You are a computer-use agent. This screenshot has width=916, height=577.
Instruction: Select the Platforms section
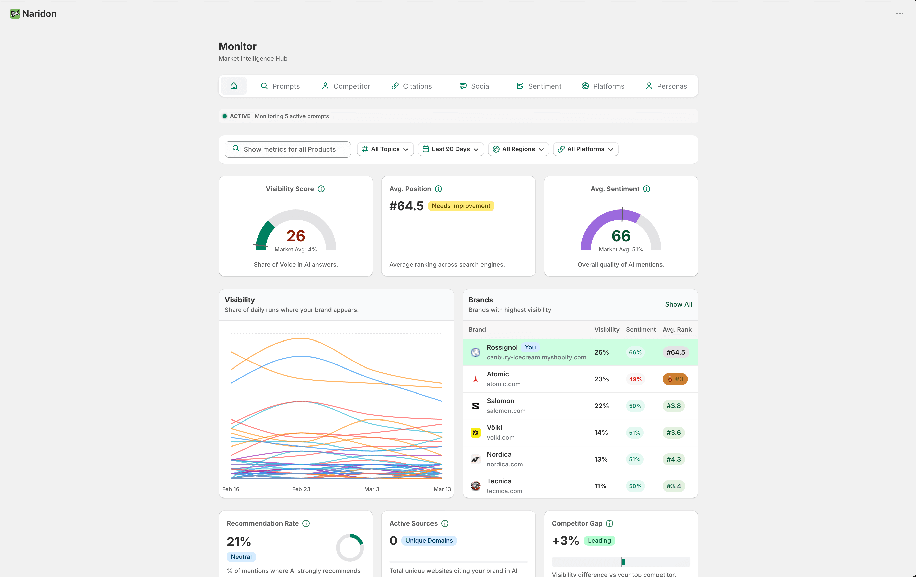603,86
